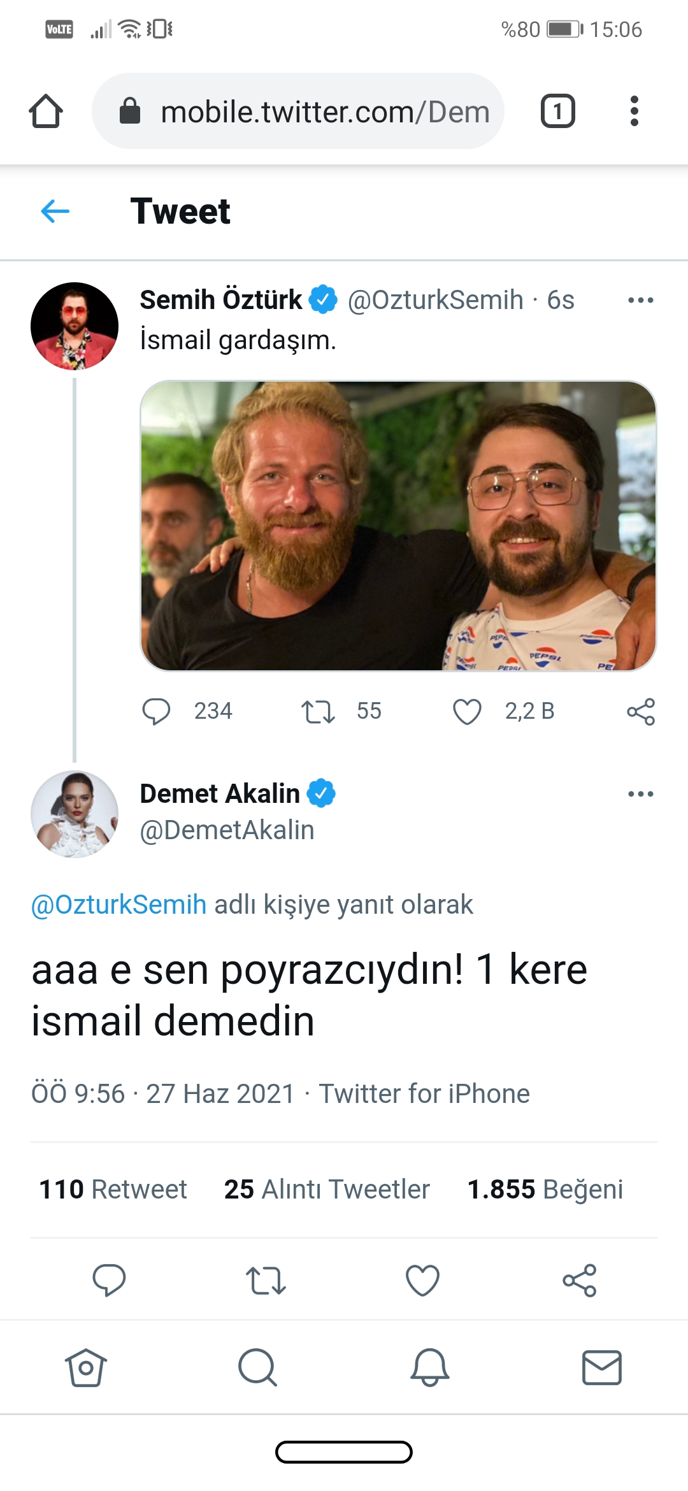Tap the browser home icon
688x1491 pixels.
[x=46, y=111]
